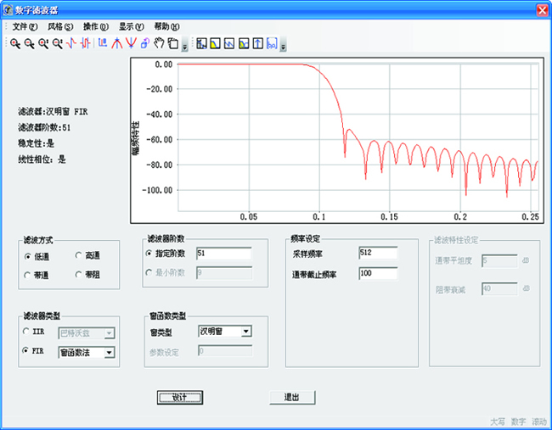Click the up-arrow chart icon in toolbar

257,42
